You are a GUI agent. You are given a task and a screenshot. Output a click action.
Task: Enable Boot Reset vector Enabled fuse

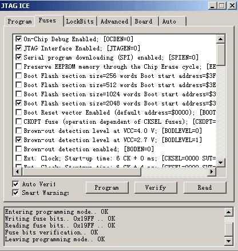click(18, 112)
